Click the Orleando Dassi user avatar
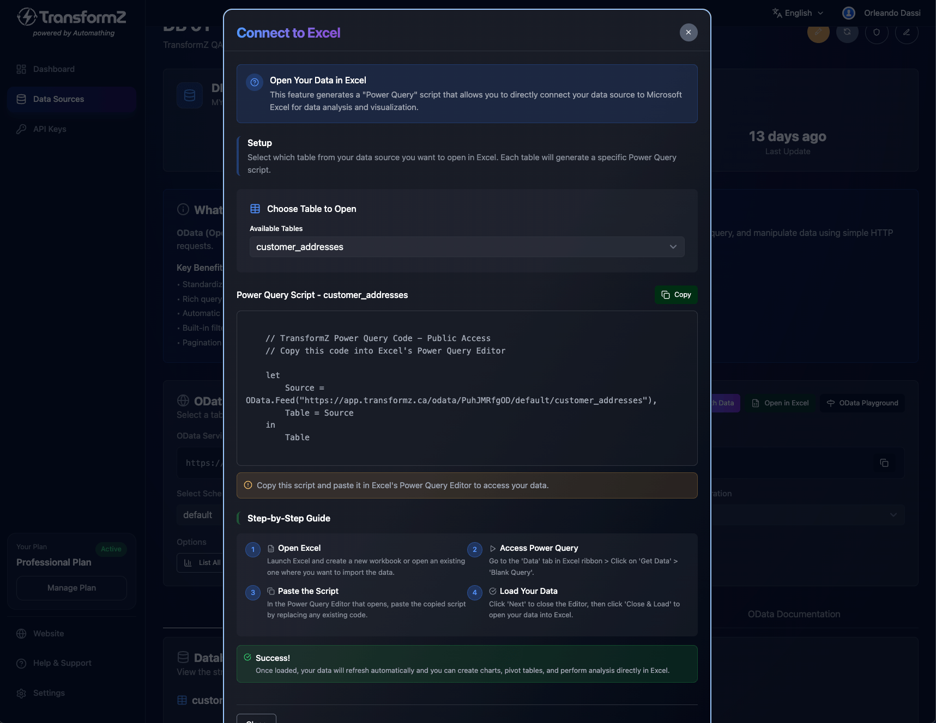This screenshot has height=723, width=936. coord(848,13)
